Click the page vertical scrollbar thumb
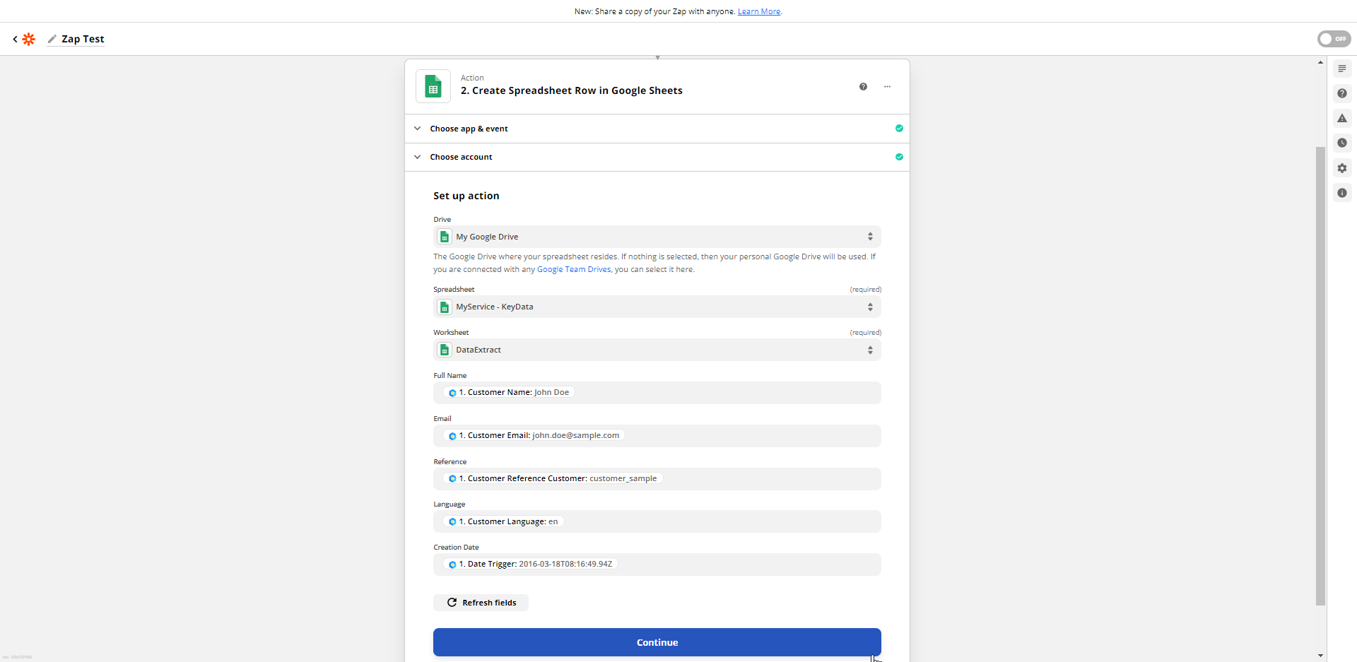 (1320, 376)
